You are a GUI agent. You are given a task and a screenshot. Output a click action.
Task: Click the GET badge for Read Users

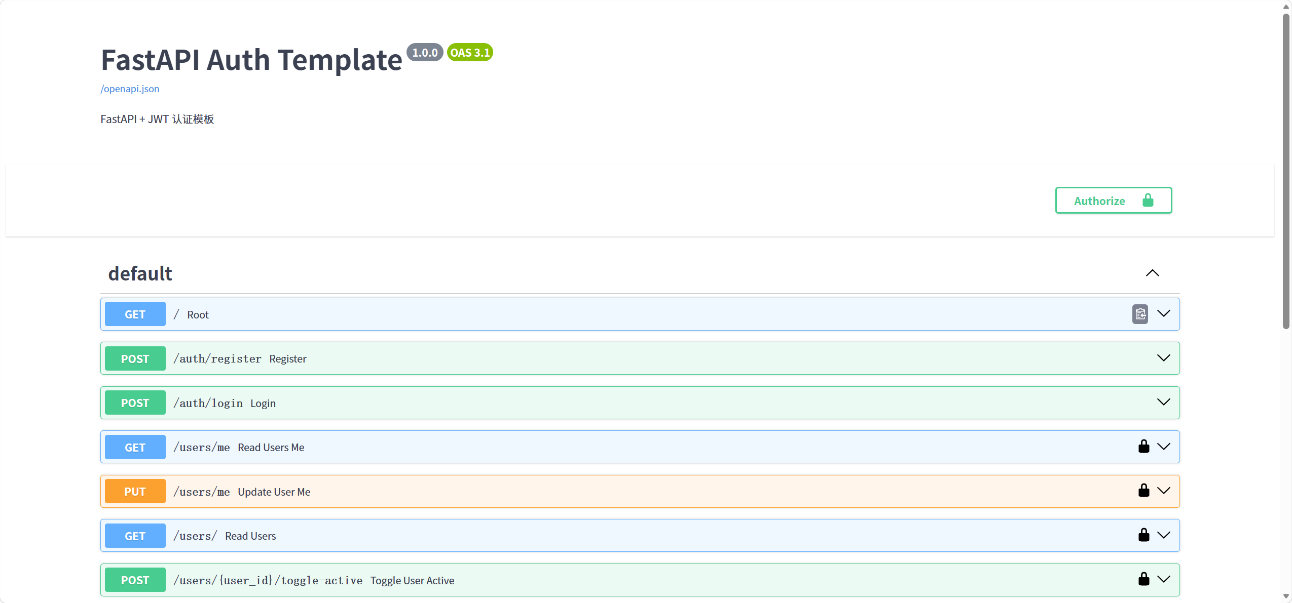[135, 536]
